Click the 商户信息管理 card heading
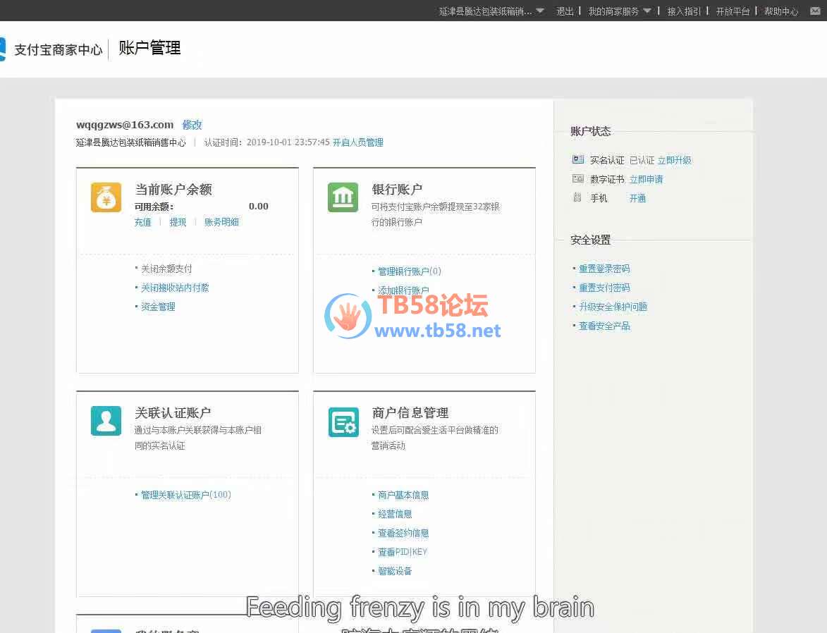 click(410, 412)
